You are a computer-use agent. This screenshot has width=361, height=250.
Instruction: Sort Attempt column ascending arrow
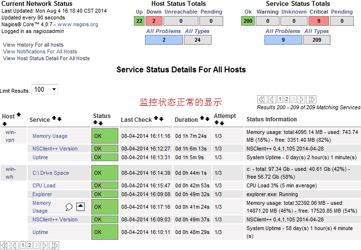[216, 123]
